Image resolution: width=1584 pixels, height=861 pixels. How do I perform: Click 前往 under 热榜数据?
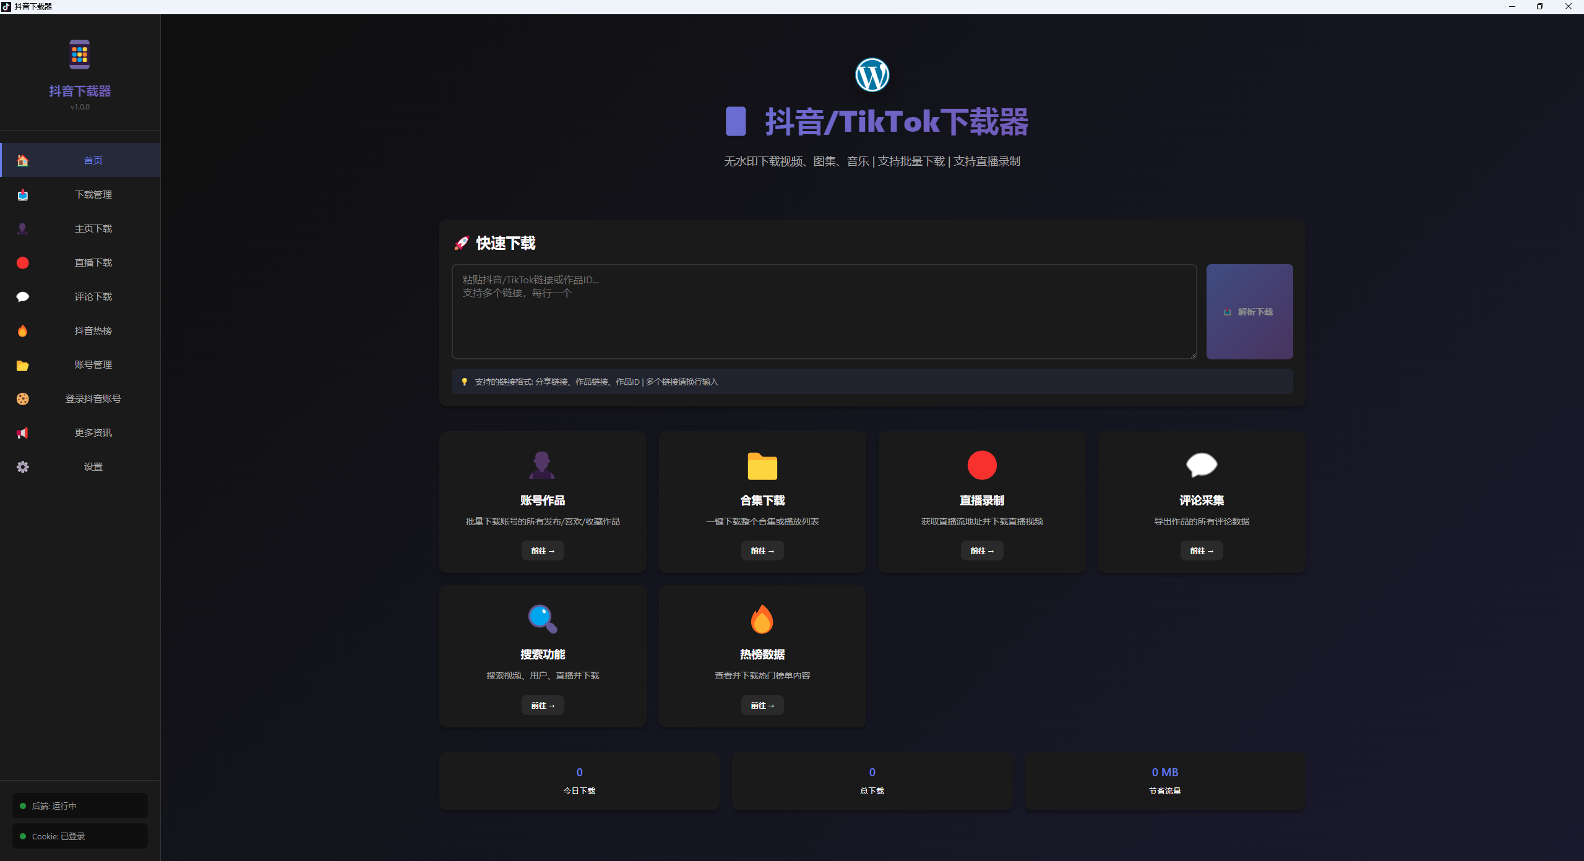click(x=762, y=705)
